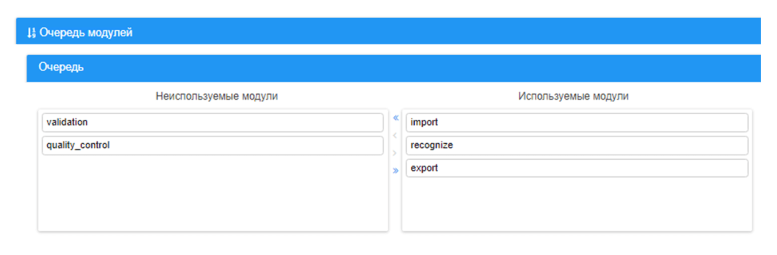The width and height of the screenshot is (777, 255).
Task: Collapse the Очередь sub-panel header
Action: pos(394,68)
